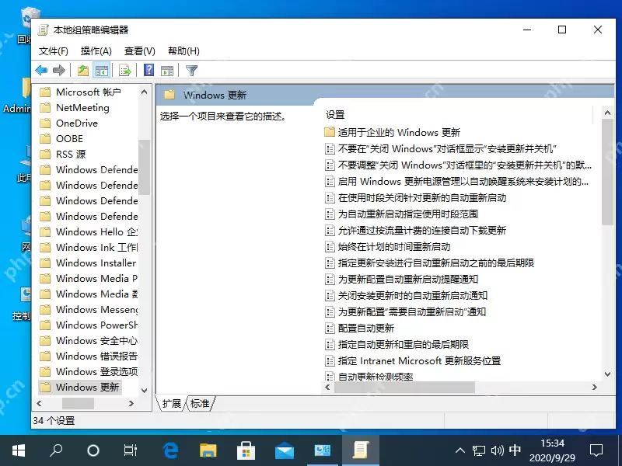
Task: Navigate back with the blue back arrow
Action: click(x=41, y=70)
